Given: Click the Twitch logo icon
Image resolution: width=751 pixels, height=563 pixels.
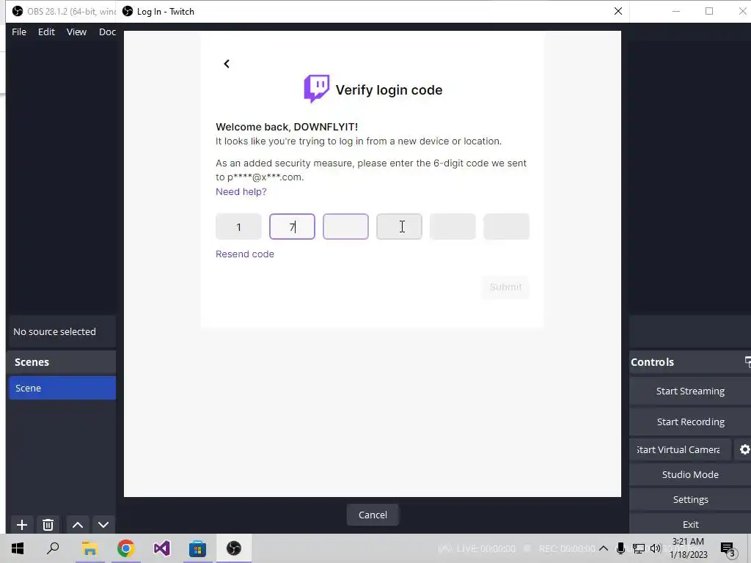Looking at the screenshot, I should pyautogui.click(x=317, y=89).
